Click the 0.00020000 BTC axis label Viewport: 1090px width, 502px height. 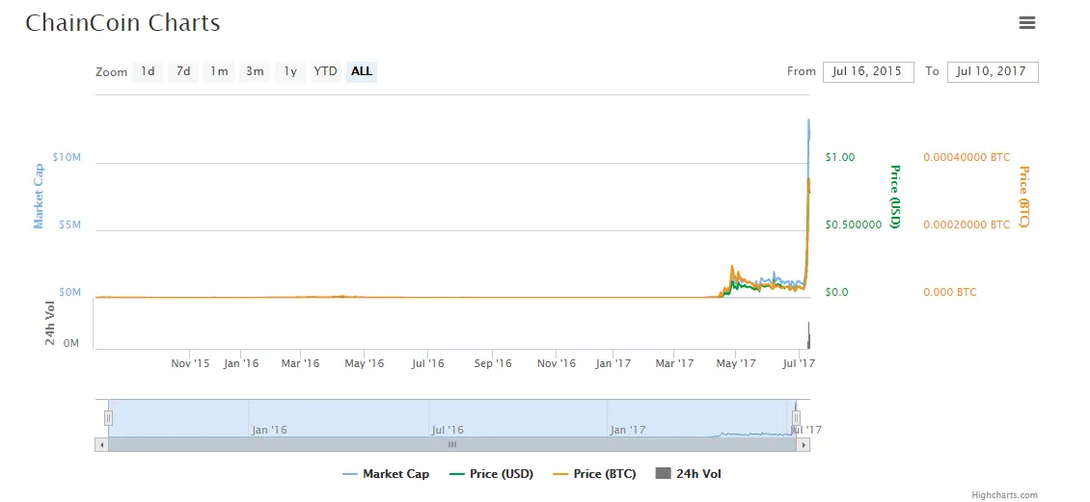967,225
